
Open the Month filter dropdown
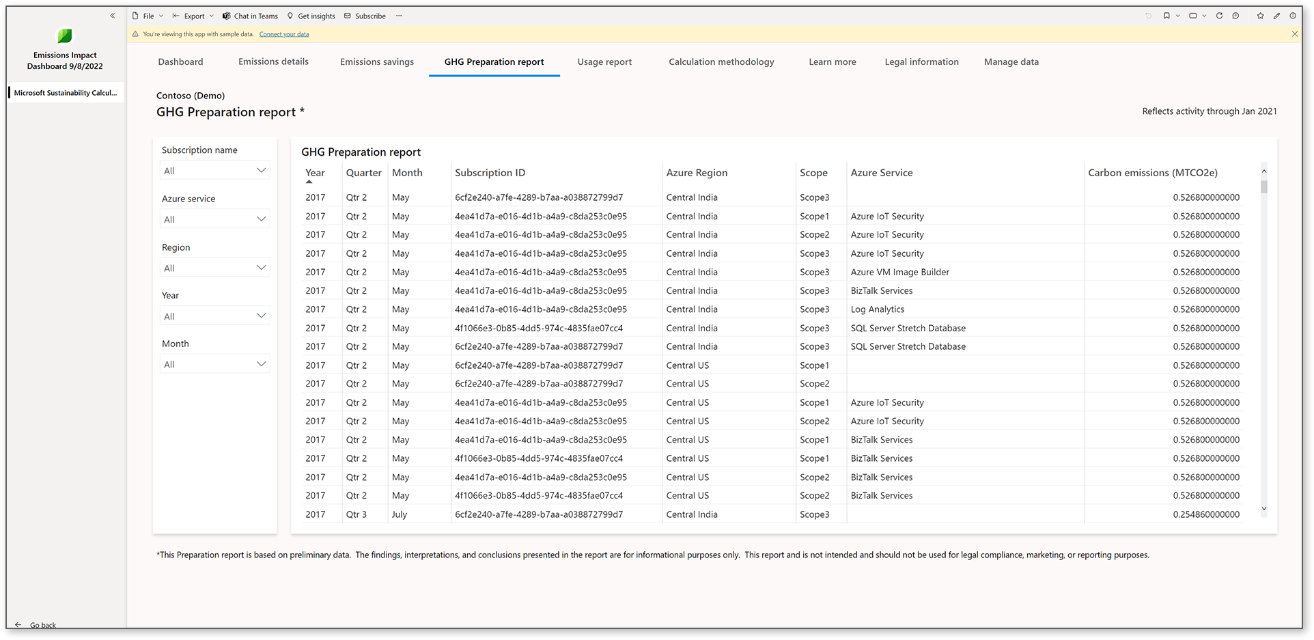[x=215, y=364]
